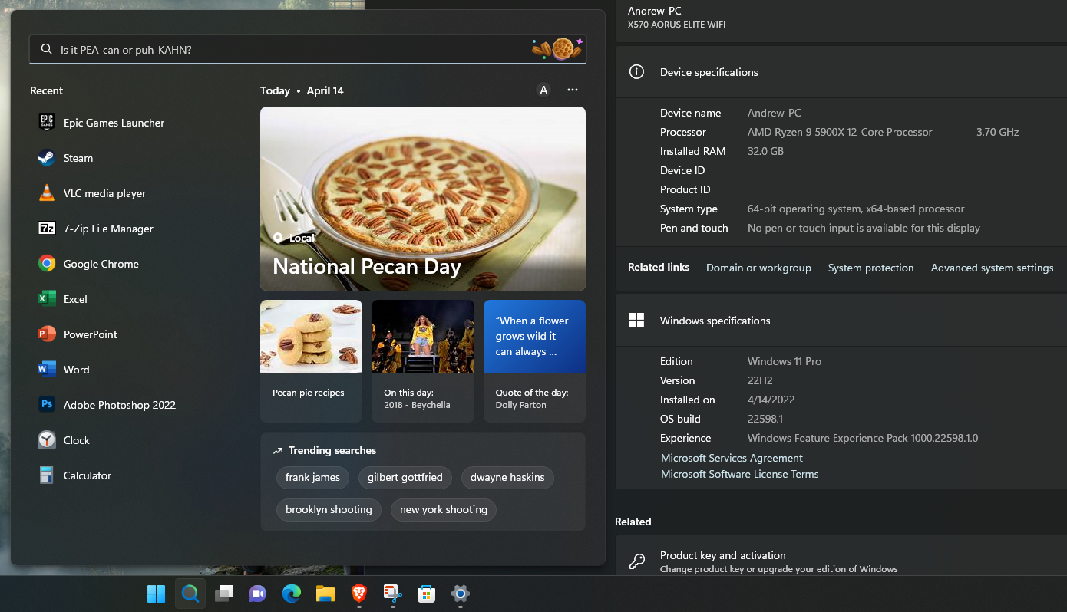Open the National Pecan Day highlight card
This screenshot has height=612, width=1067.
[423, 199]
